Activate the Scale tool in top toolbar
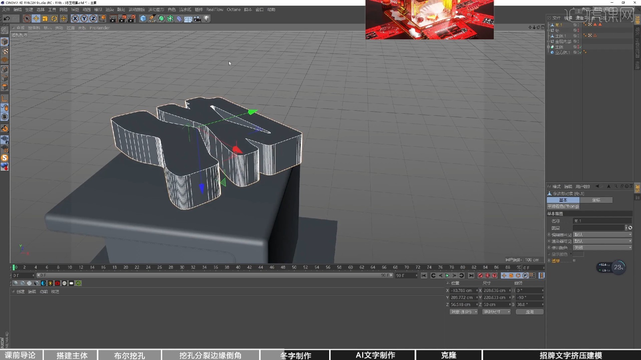Viewport: 641px width, 360px height. pos(45,19)
